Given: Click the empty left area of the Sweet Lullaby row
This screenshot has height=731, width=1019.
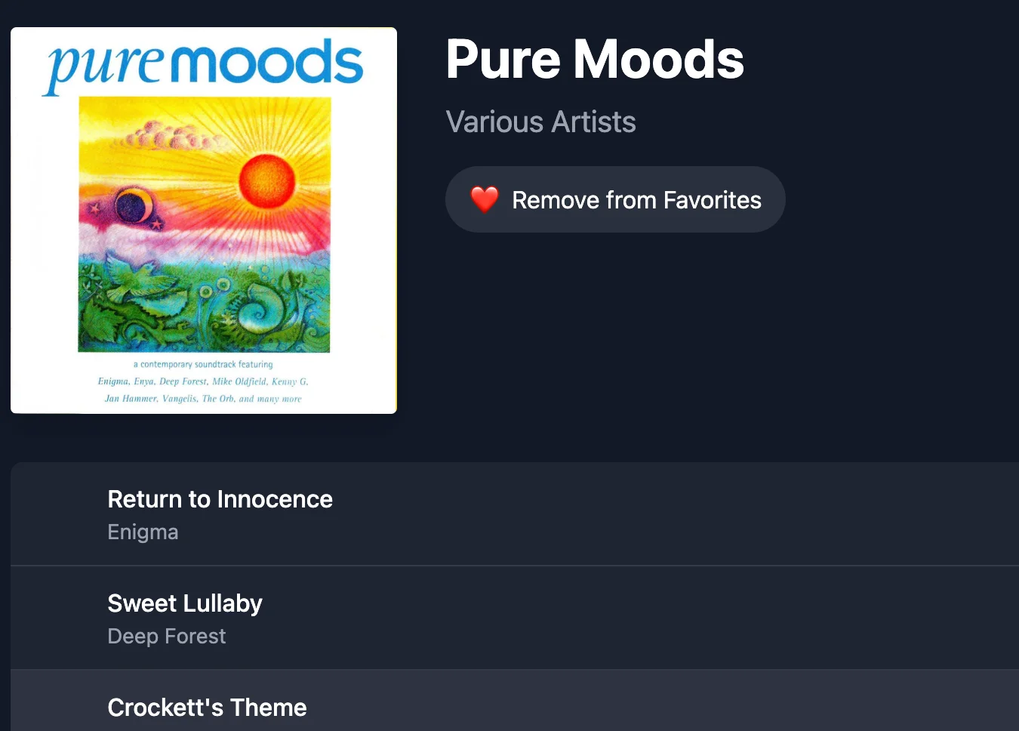Looking at the screenshot, I should point(59,618).
